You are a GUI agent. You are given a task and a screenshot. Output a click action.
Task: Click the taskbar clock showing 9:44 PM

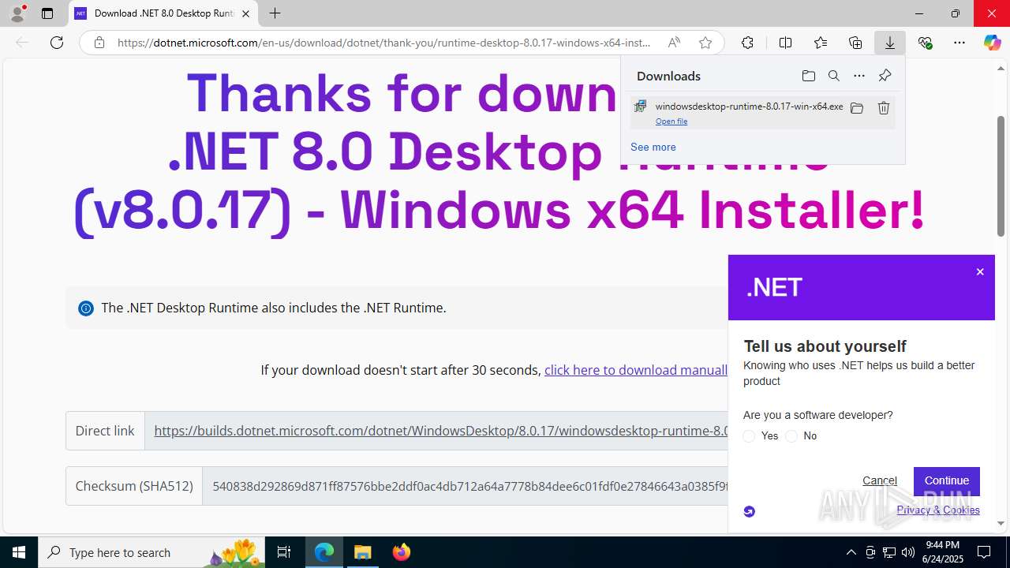(943, 552)
